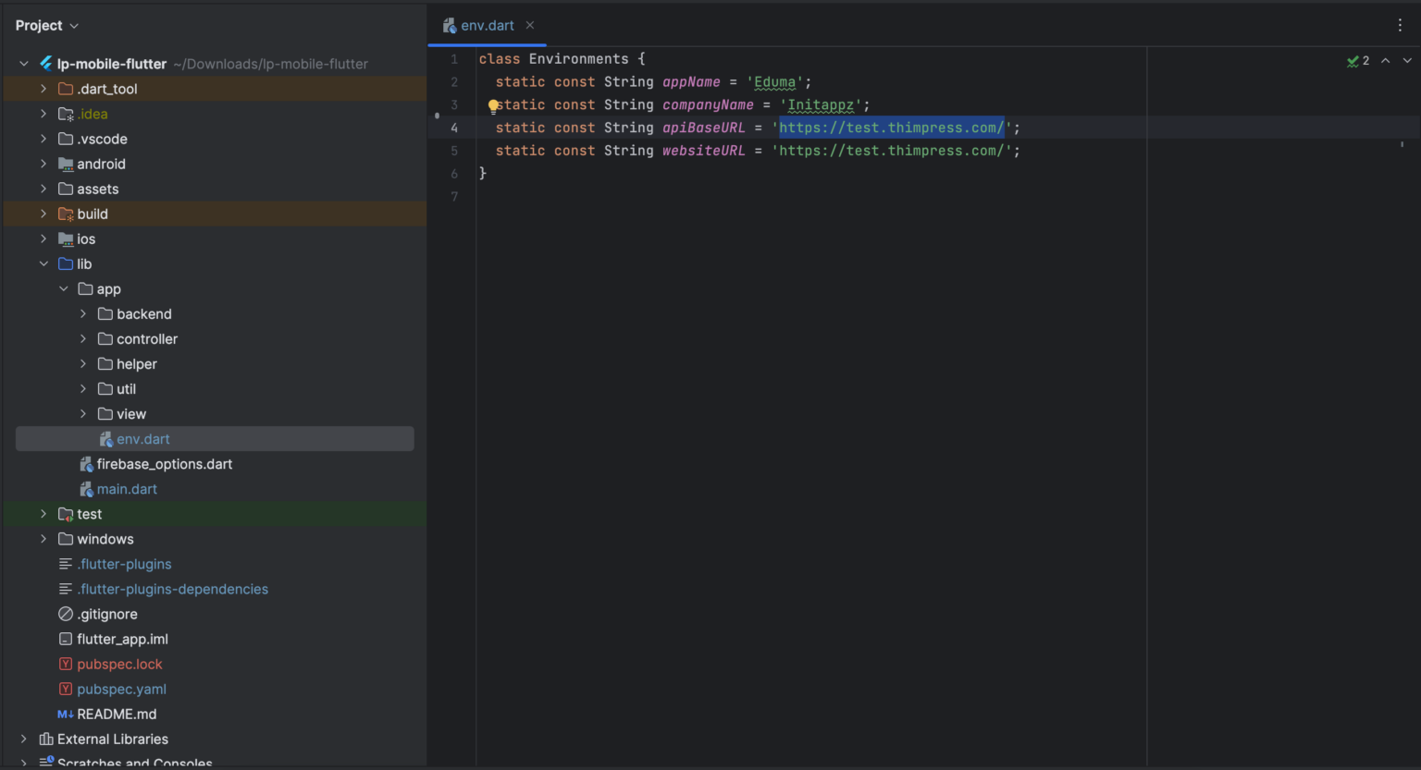Click the Markdown icon beside README.md

(x=64, y=714)
